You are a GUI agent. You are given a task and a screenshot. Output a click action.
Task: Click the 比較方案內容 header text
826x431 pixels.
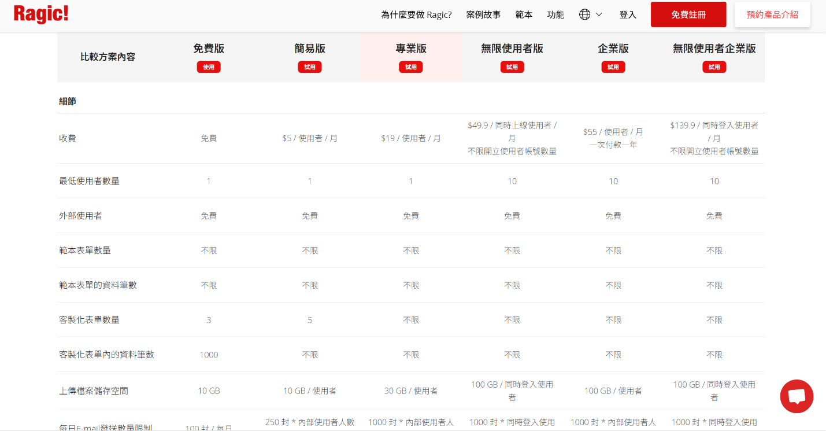coord(108,57)
